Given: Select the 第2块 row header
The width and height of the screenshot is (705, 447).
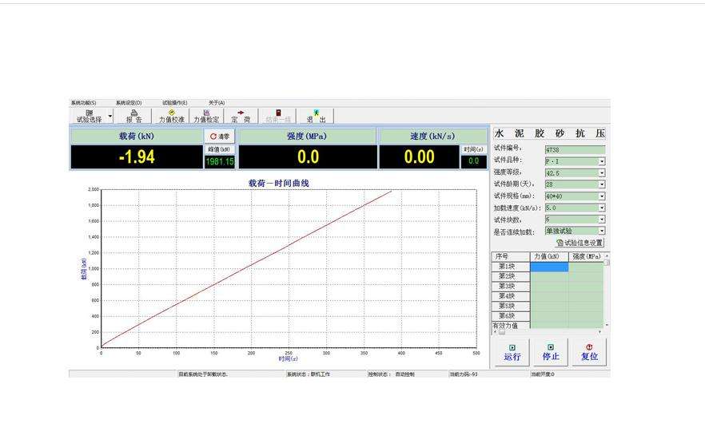Looking at the screenshot, I should click(511, 276).
